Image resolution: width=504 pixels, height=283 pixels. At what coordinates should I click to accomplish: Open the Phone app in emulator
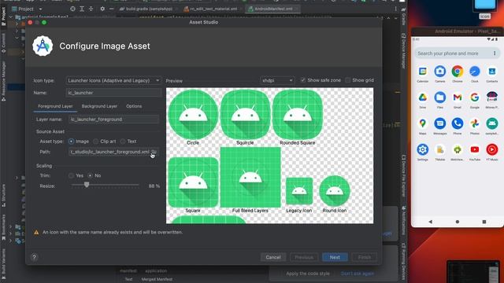click(458, 123)
